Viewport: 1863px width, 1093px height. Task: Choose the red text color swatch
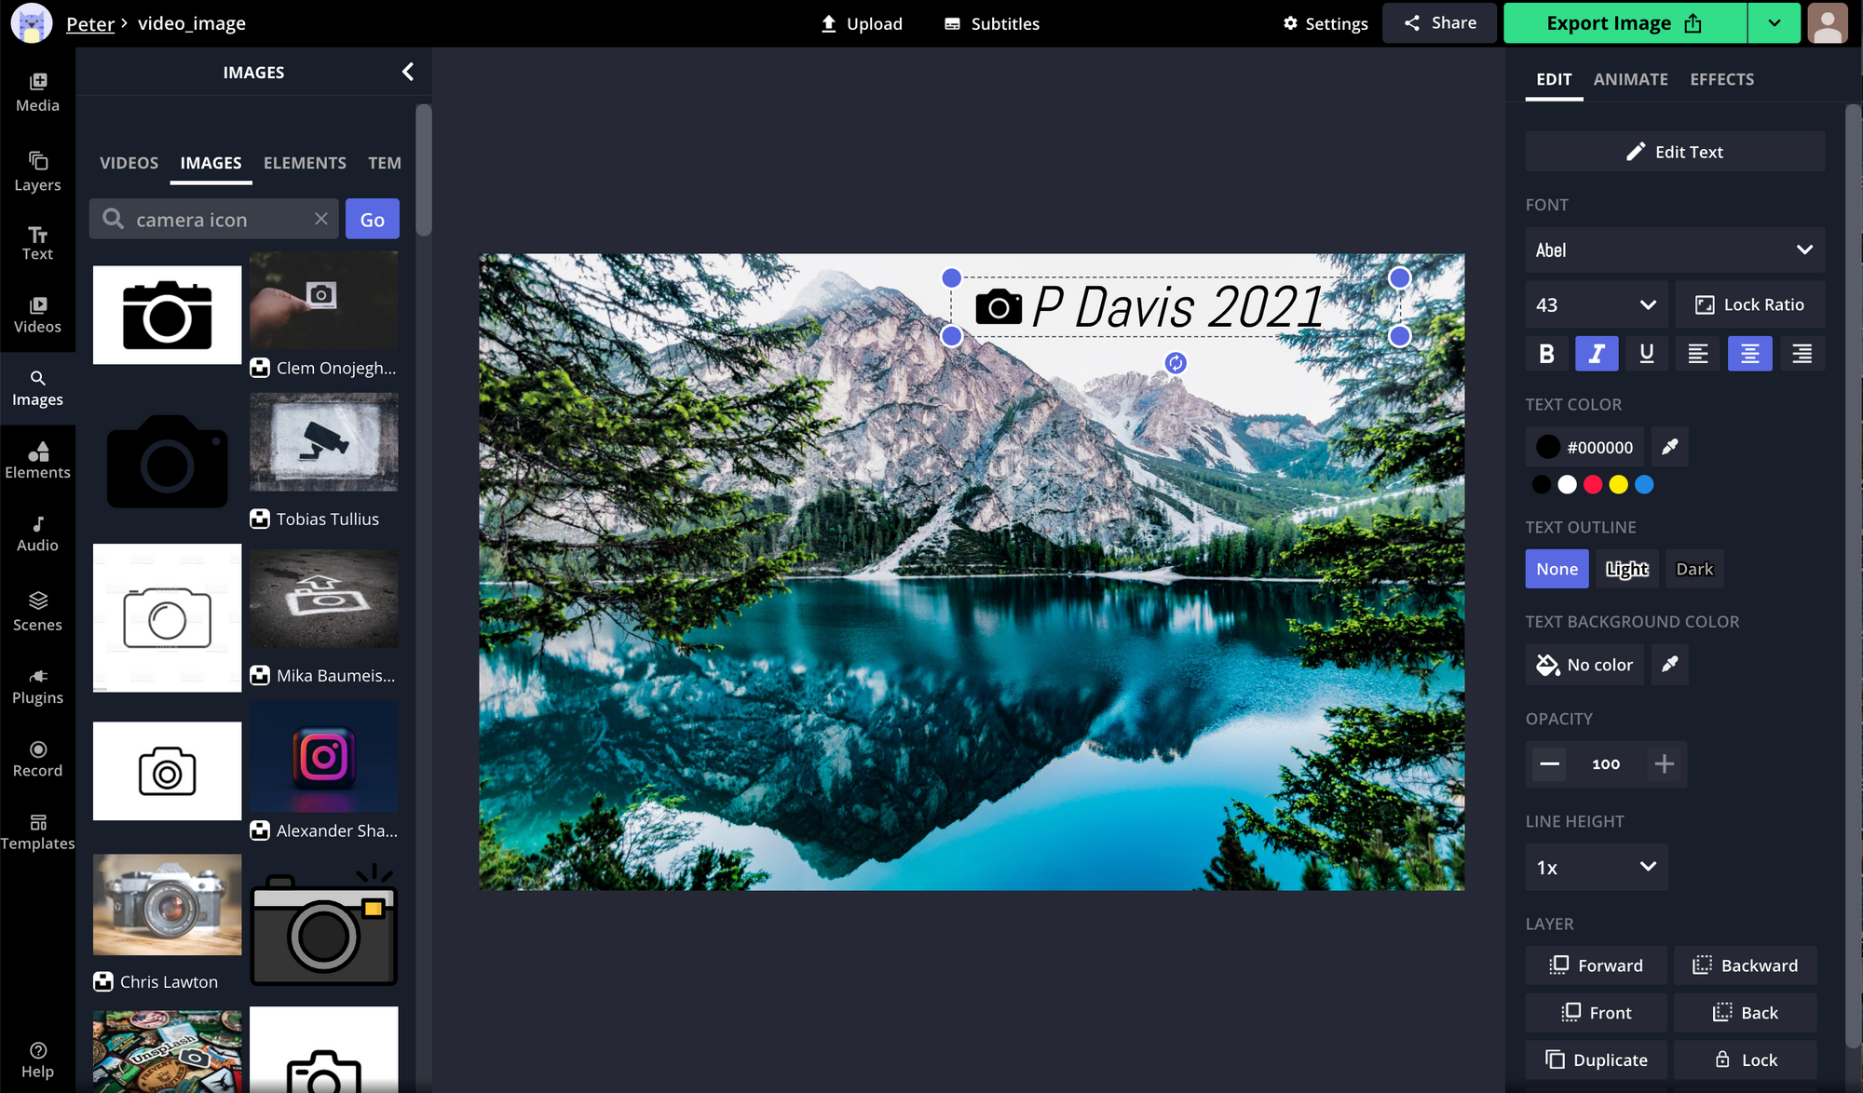1593,484
